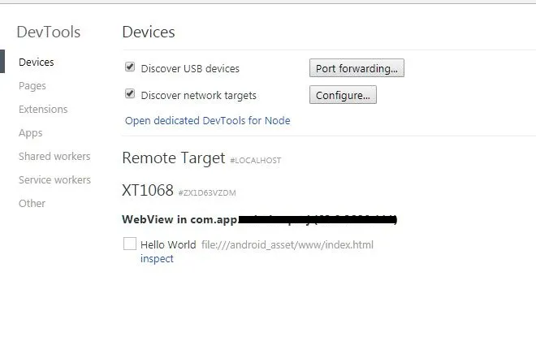Viewport: 536px width, 354px height.
Task: Disable the Discover network targets checkbox
Action: [130, 94]
